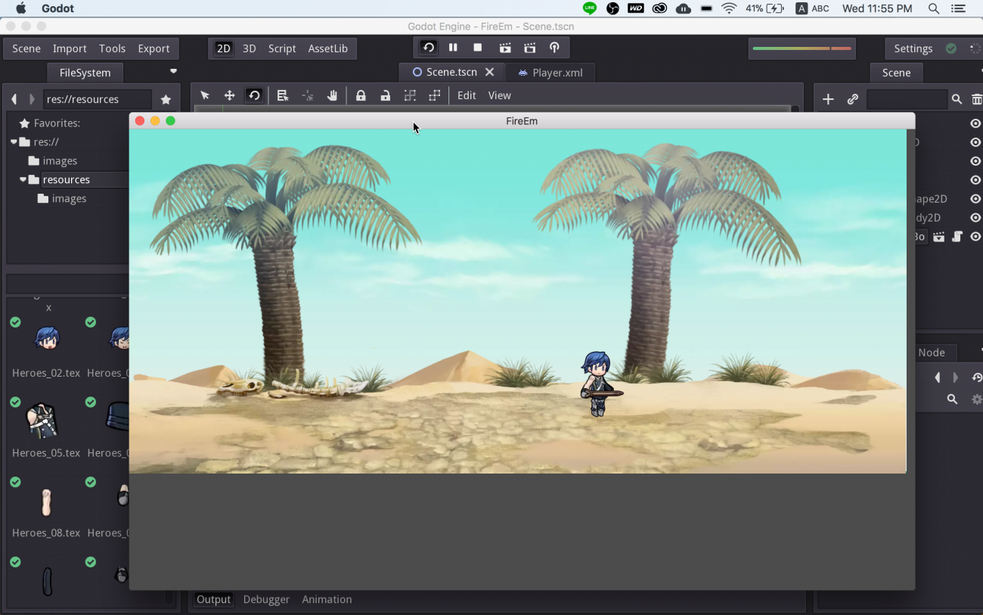Go to previous object in Node dock
This screenshot has width=983, height=615.
[x=938, y=377]
